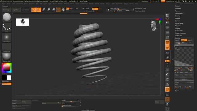
Task: Activate the Edit mode button
Action: pyautogui.click(x=34, y=10)
